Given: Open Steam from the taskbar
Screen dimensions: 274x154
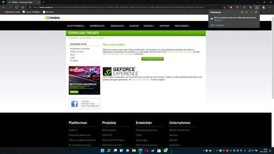Looking at the screenshot, I should pos(153,151).
